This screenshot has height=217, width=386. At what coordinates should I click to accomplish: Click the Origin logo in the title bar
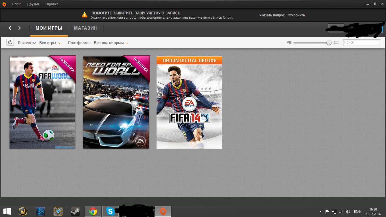4,4
